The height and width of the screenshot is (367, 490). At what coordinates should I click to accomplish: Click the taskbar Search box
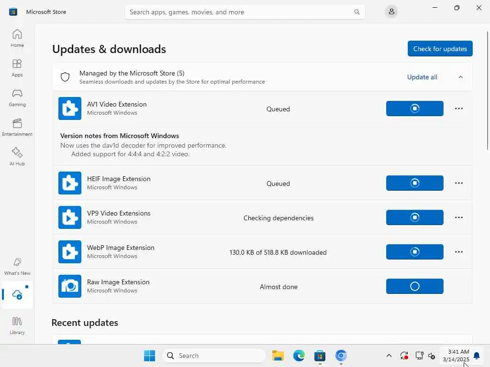click(214, 356)
